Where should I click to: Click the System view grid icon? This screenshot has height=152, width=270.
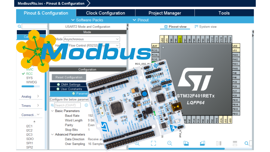tap(196, 26)
